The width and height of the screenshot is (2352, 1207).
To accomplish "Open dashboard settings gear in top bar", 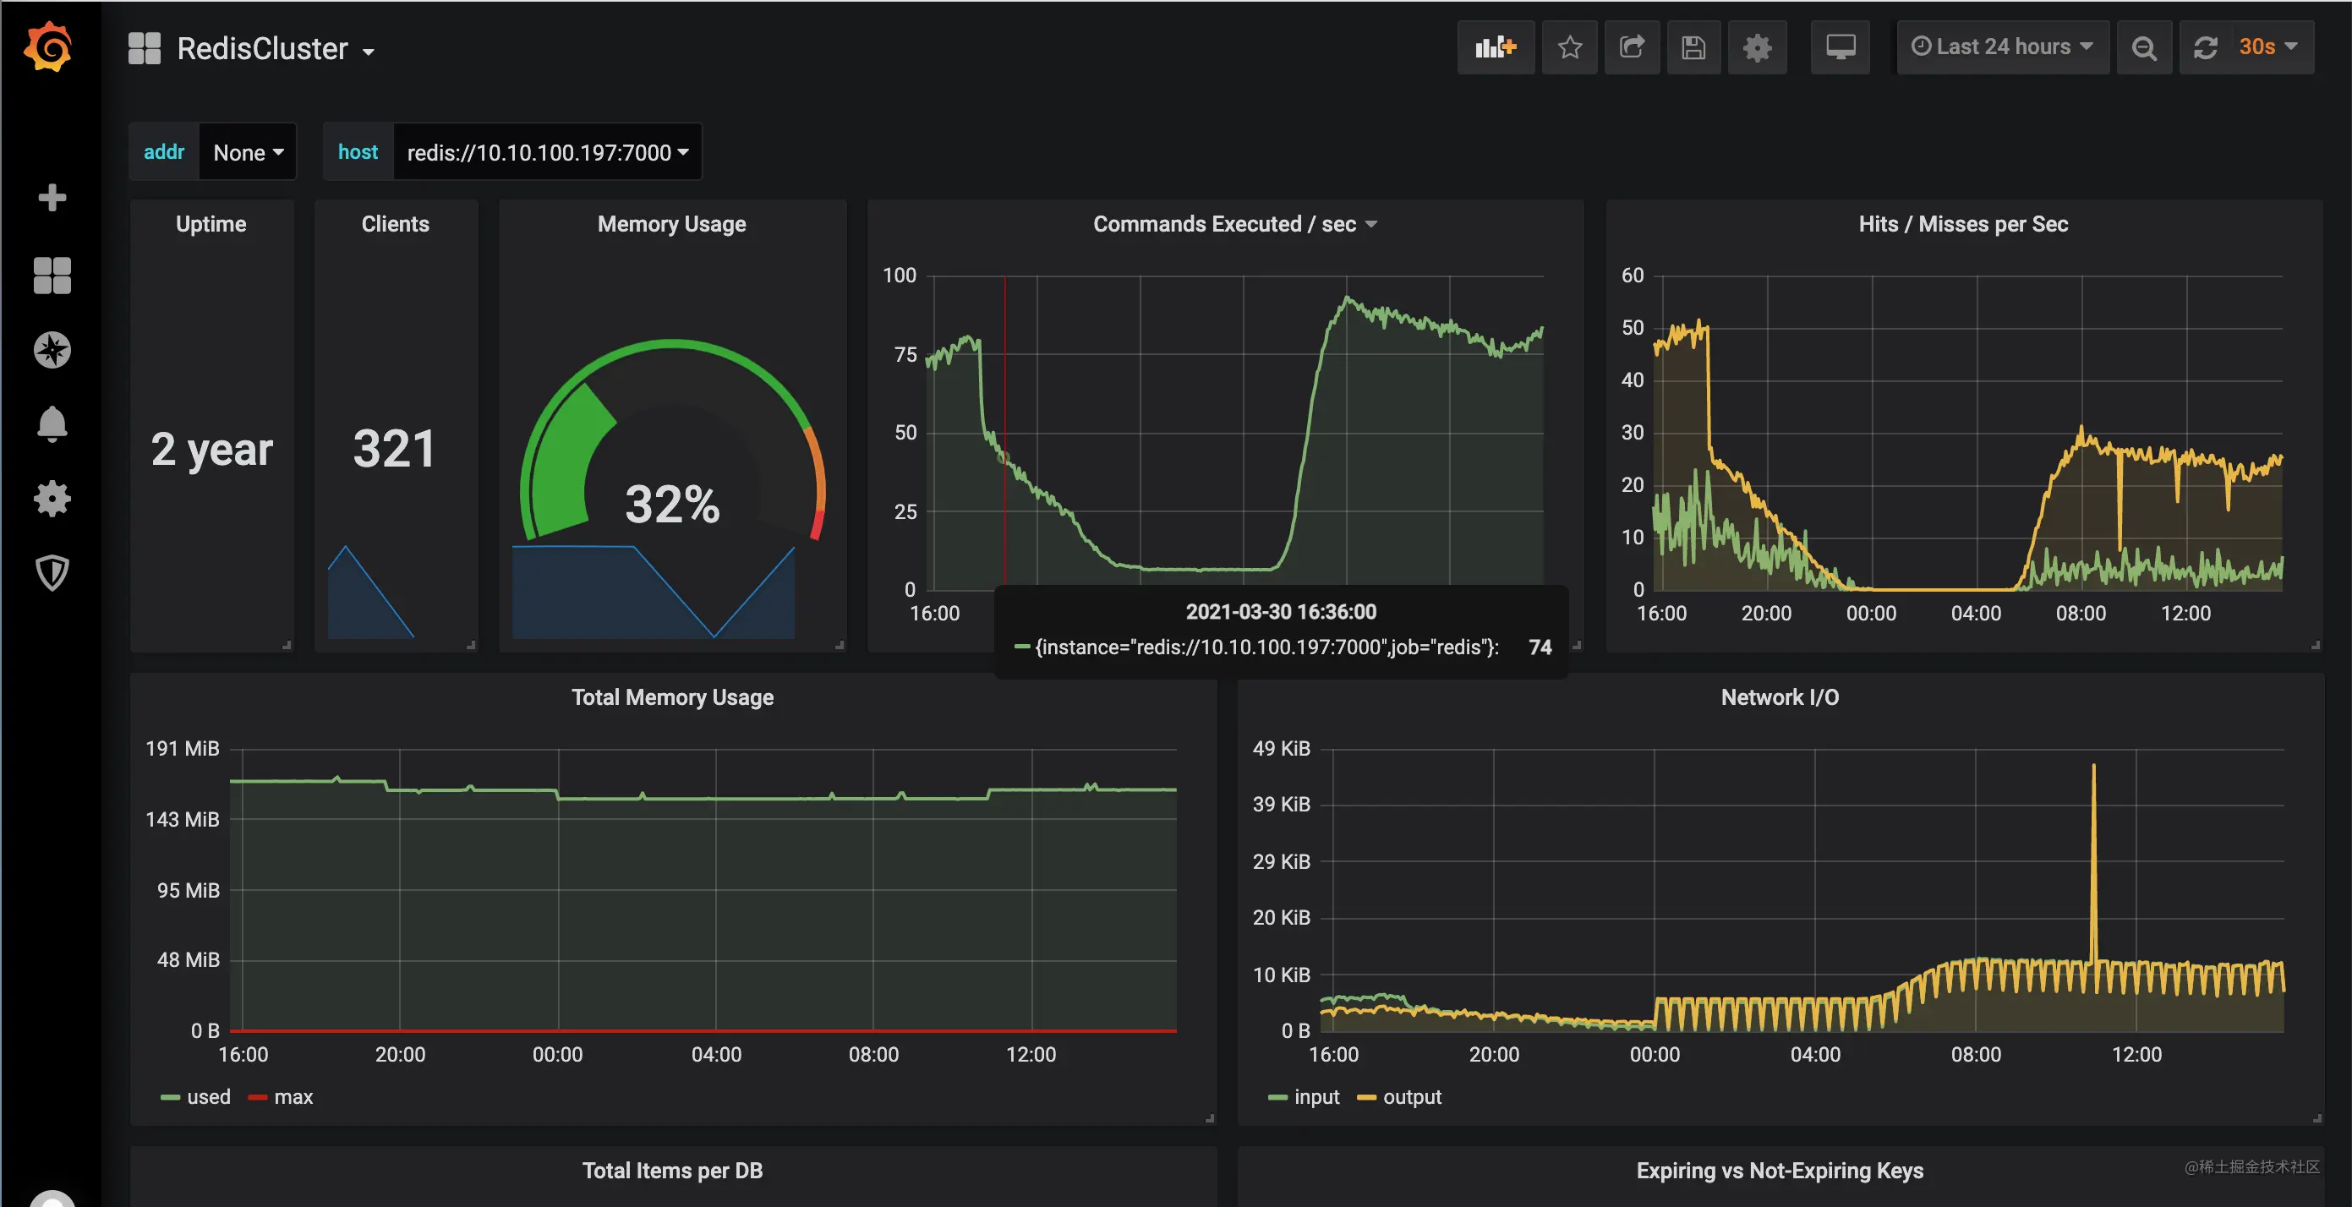I will (x=1757, y=46).
